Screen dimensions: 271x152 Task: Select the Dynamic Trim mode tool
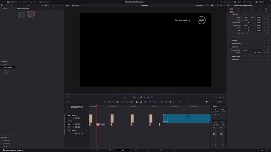pos(113,102)
